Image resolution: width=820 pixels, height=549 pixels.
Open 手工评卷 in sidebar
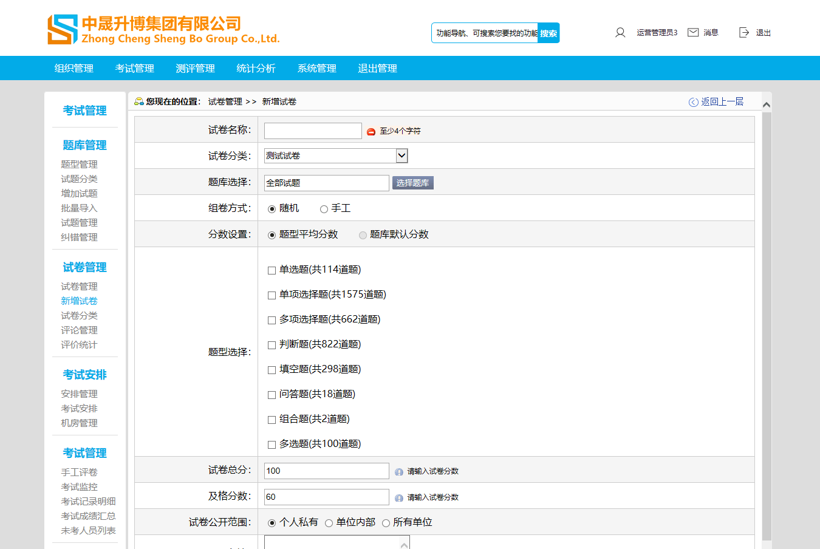79,472
